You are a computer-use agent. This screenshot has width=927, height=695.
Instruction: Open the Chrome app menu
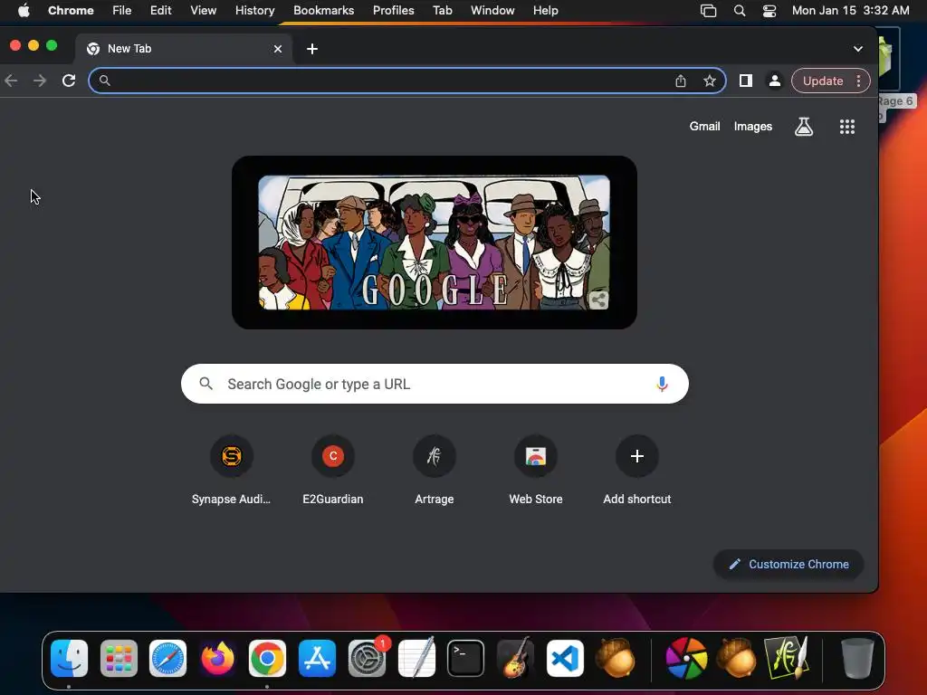[71, 11]
